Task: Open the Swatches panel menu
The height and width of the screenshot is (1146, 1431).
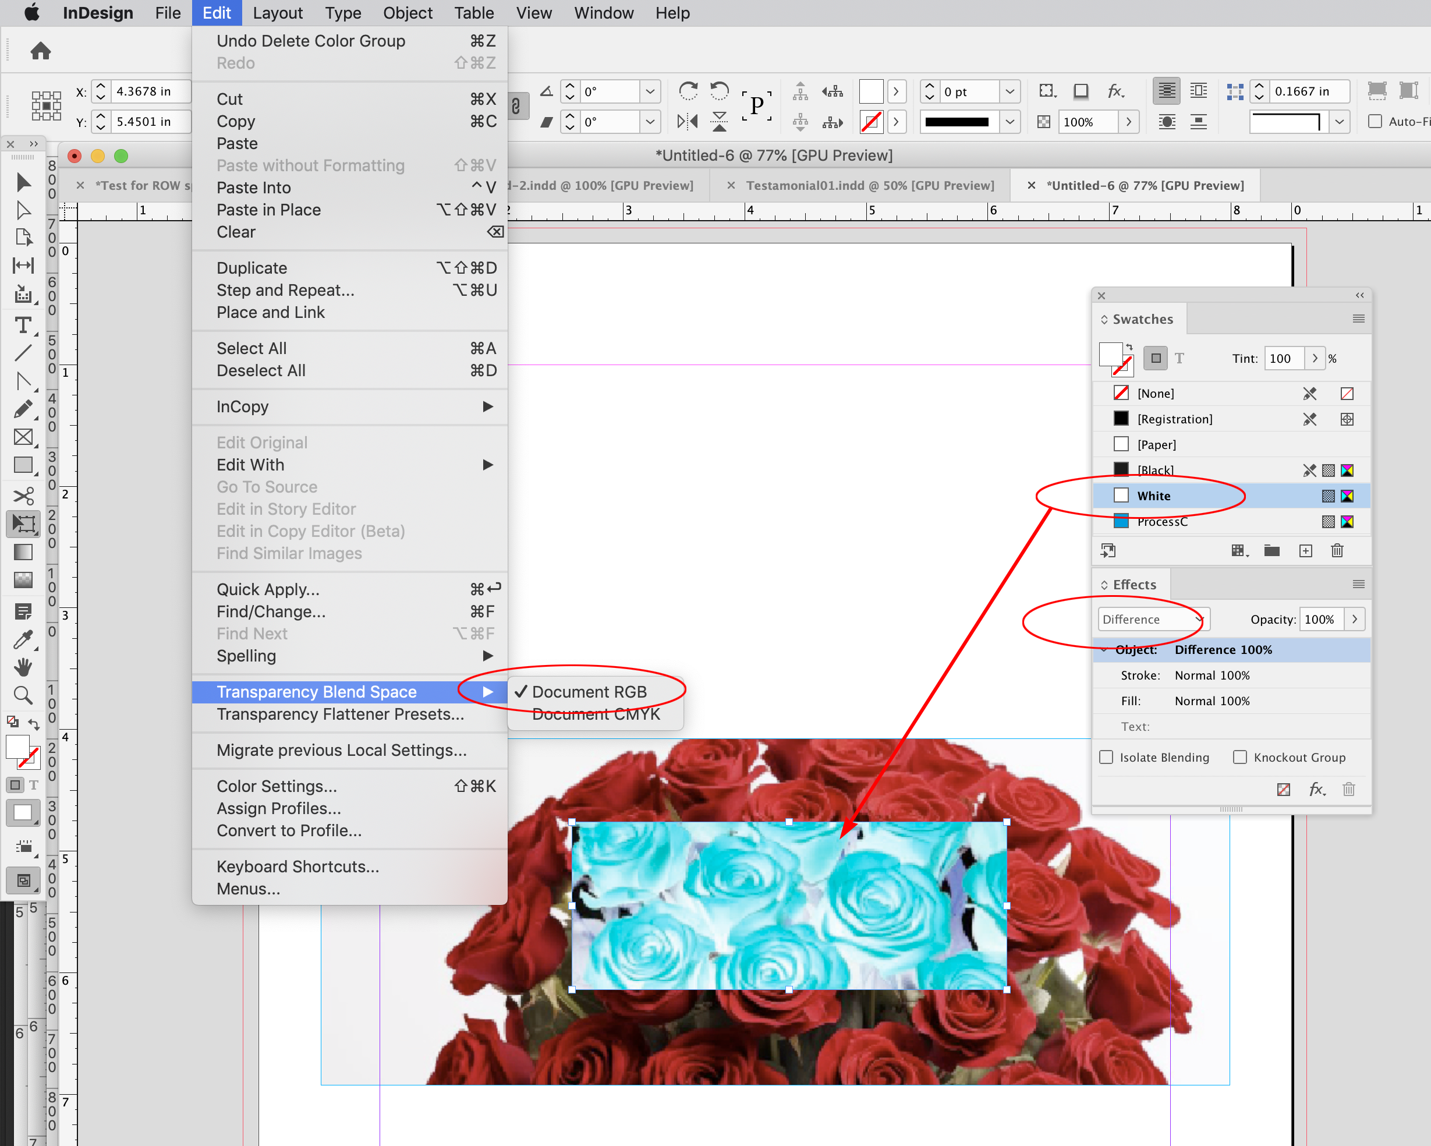Action: point(1358,319)
